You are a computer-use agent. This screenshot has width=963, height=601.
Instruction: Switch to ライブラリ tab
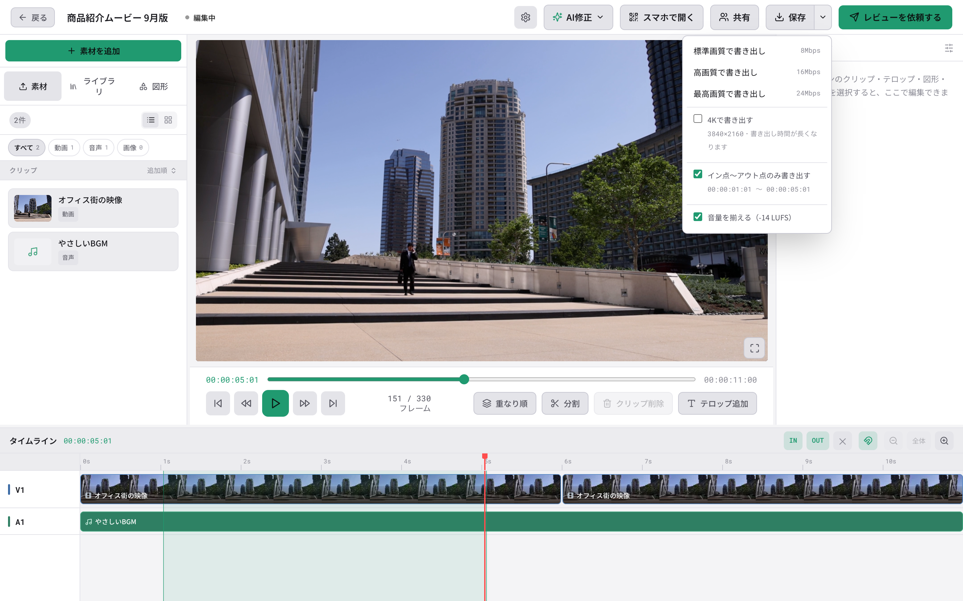pyautogui.click(x=93, y=86)
